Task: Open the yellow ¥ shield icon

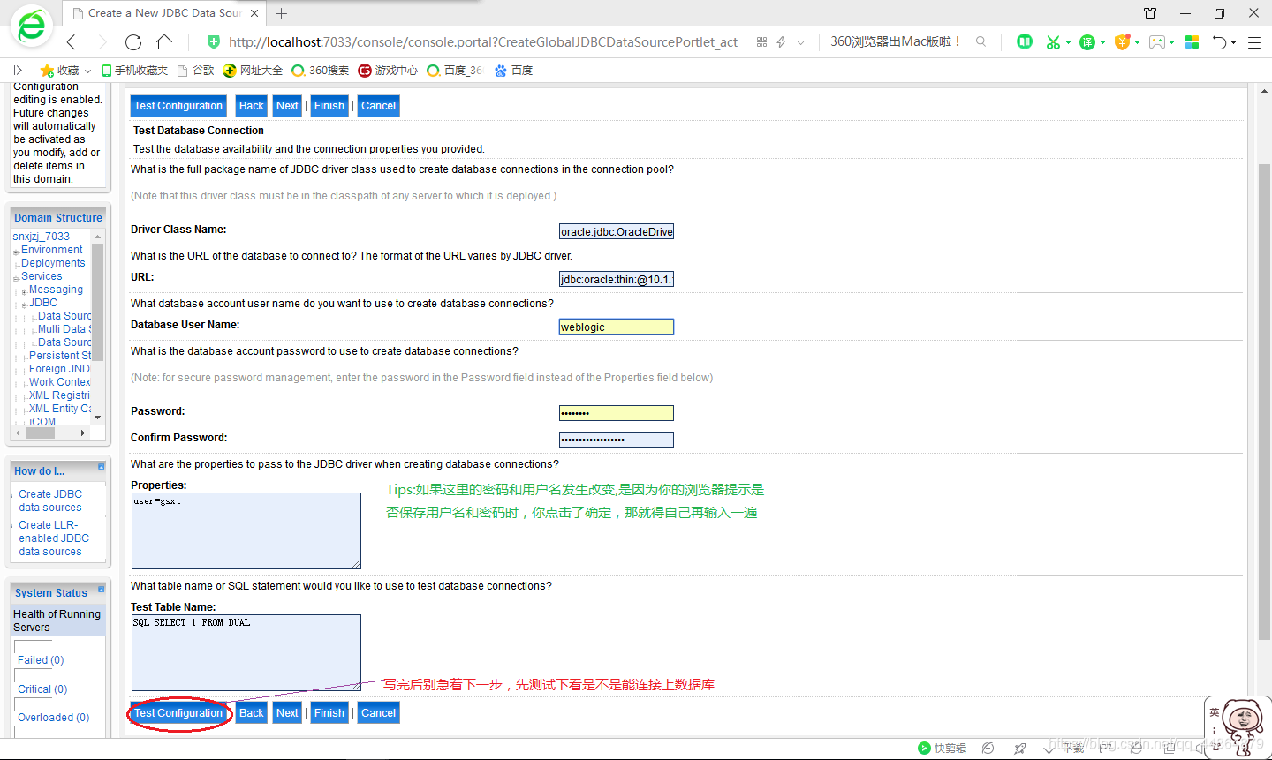Action: 1122,41
